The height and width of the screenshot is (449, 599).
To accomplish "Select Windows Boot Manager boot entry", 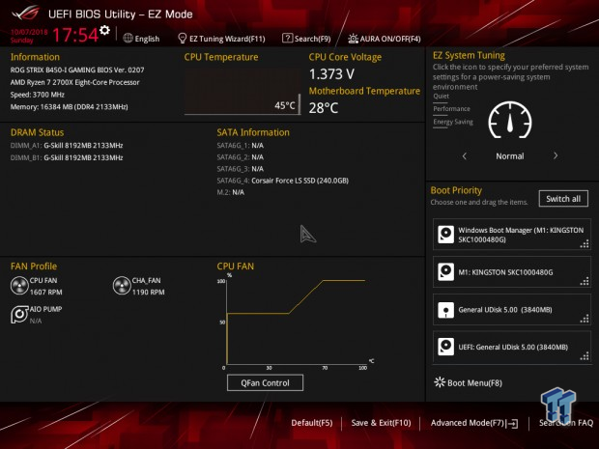I will (x=512, y=235).
